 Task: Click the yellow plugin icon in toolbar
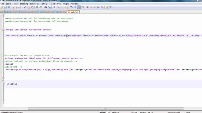pos(107,7)
